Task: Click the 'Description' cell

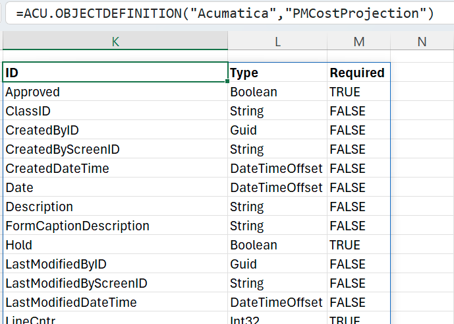Action: point(115,207)
